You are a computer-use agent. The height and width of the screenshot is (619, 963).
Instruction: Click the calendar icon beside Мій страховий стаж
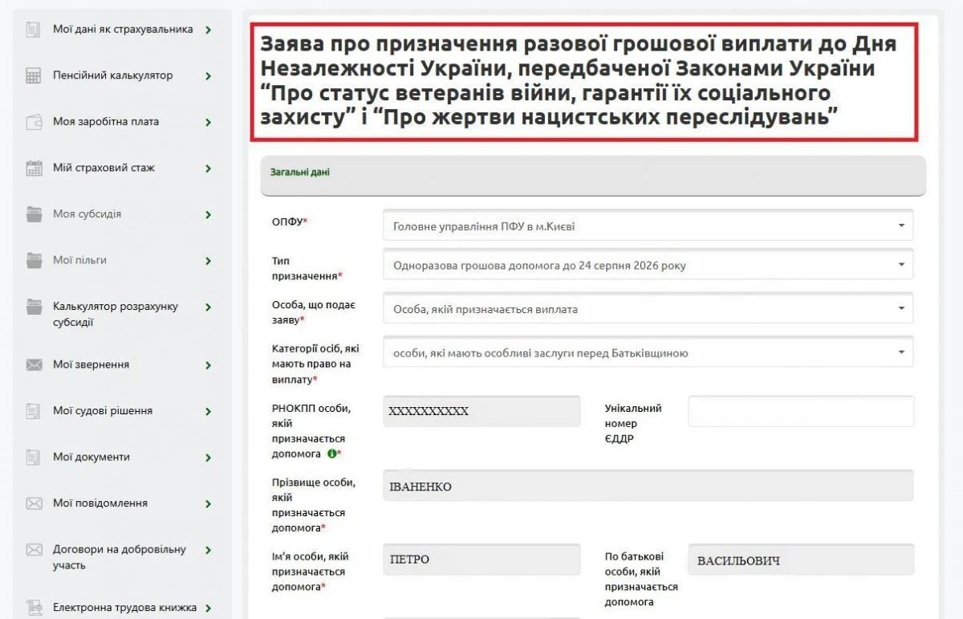(x=34, y=169)
